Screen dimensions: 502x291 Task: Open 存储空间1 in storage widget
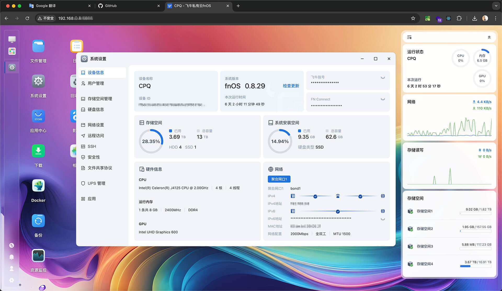coord(449,211)
